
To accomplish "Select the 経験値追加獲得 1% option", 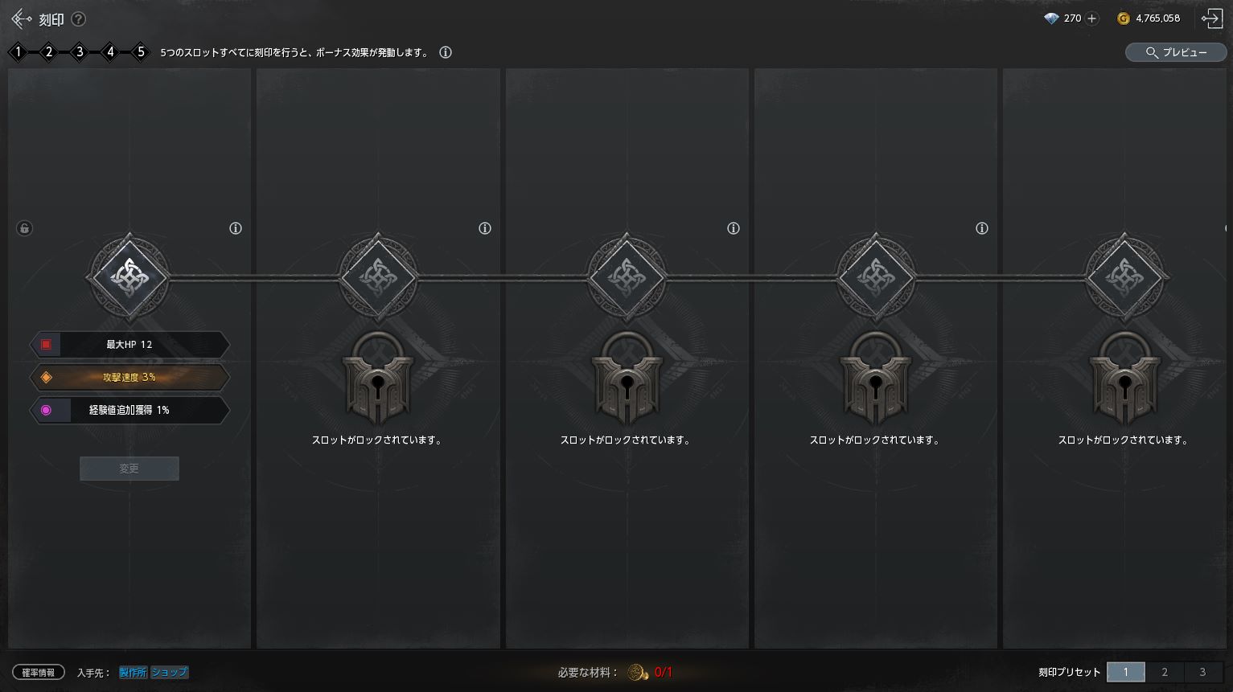I will (129, 410).
